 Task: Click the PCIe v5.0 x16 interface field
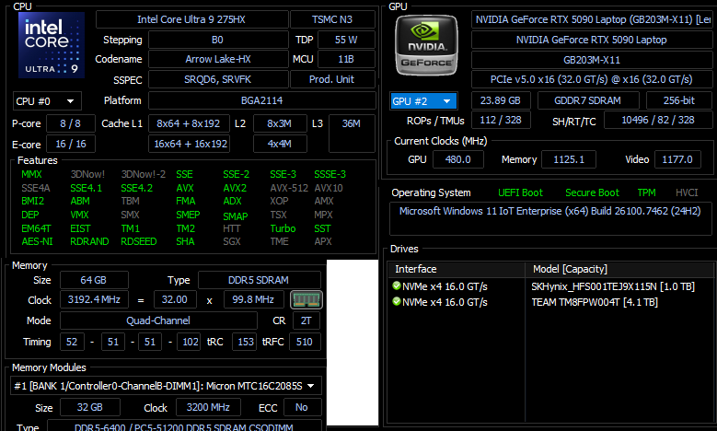pos(592,79)
